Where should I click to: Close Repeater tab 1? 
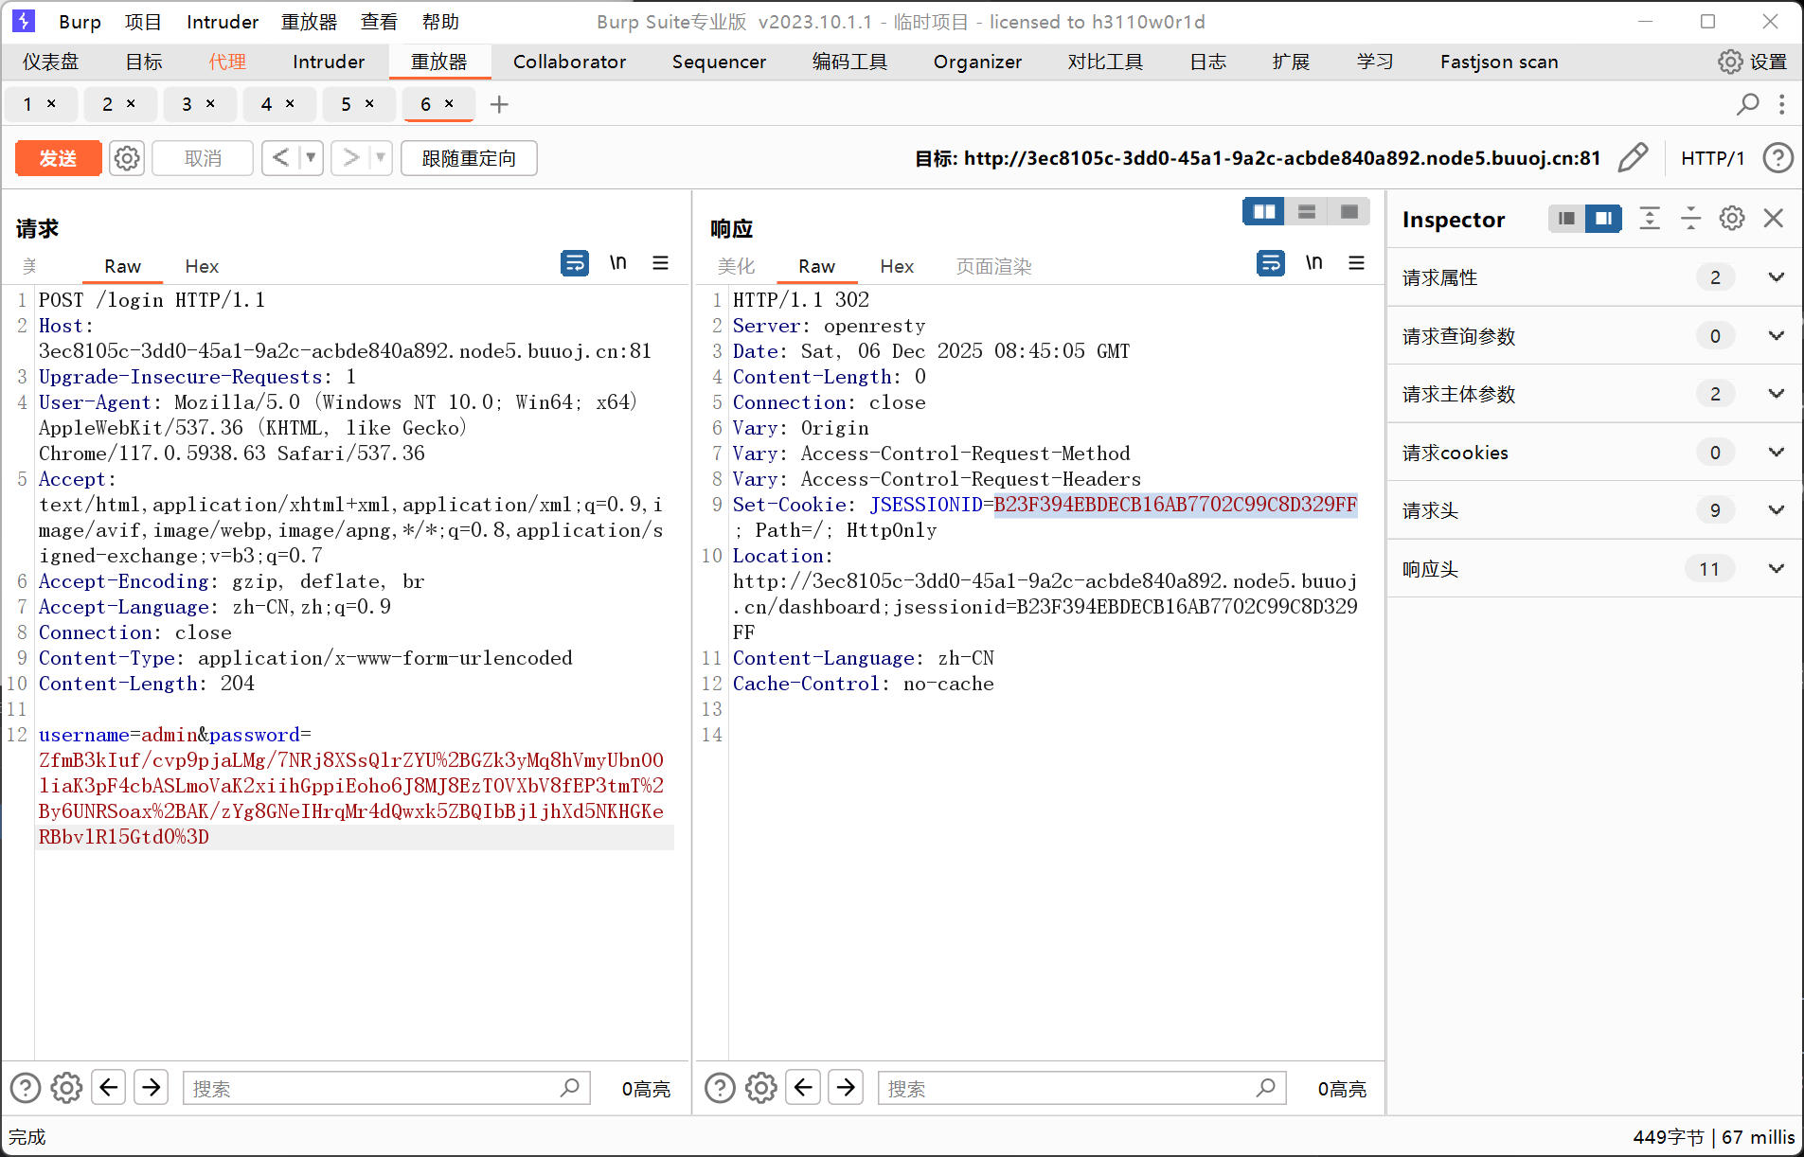tap(51, 103)
